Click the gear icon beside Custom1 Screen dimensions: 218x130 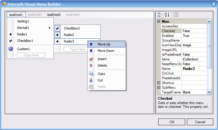click(x=11, y=49)
